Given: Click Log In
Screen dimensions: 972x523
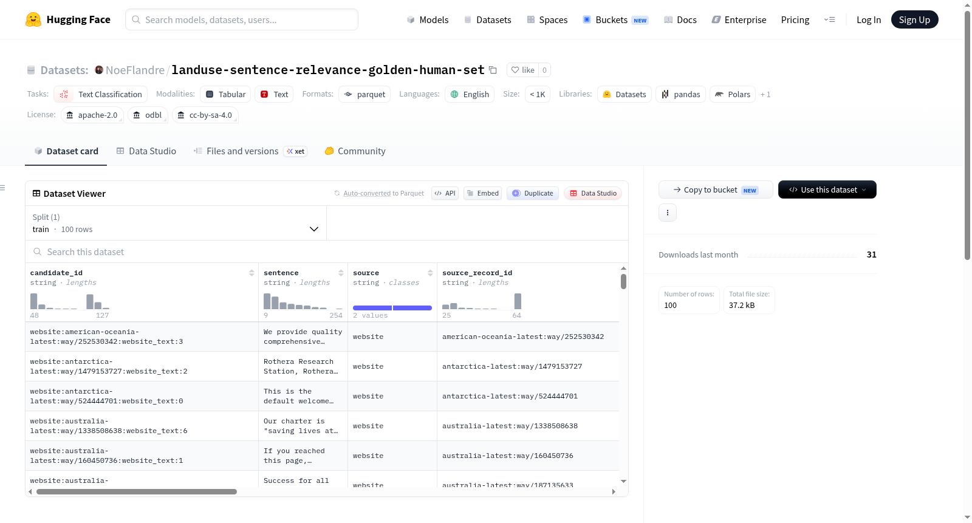Looking at the screenshot, I should point(869,20).
